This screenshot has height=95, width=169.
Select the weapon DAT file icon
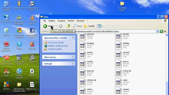118,92
